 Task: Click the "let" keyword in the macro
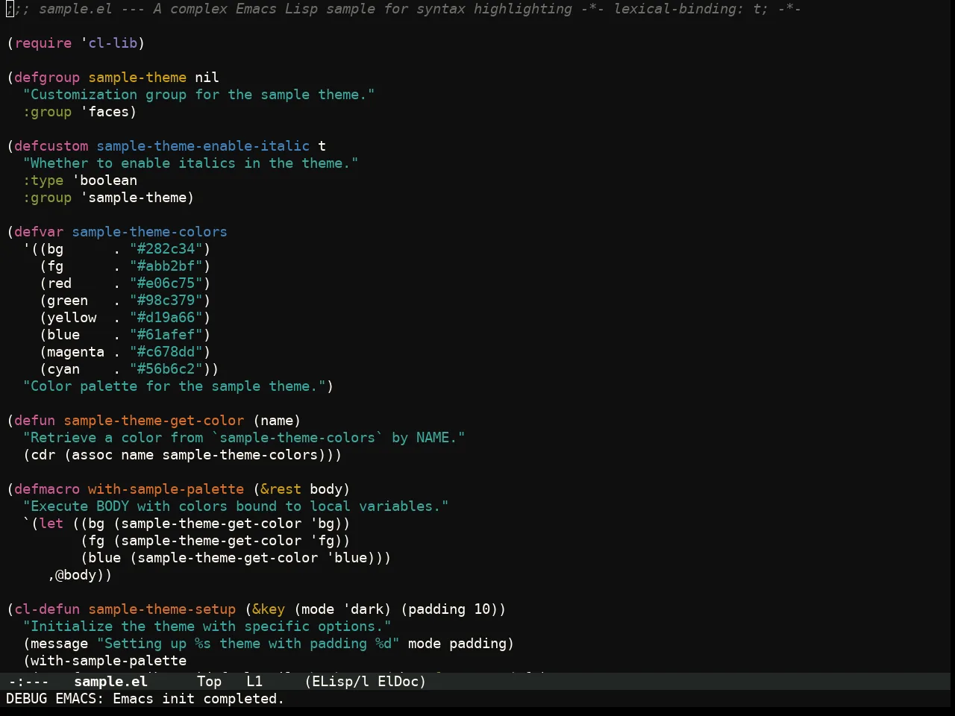coord(51,524)
